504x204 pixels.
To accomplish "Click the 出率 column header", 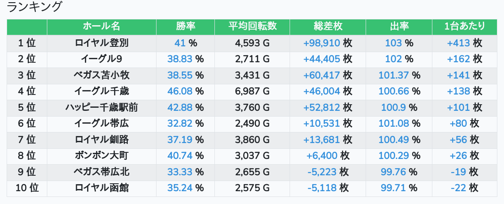I will point(399,26).
